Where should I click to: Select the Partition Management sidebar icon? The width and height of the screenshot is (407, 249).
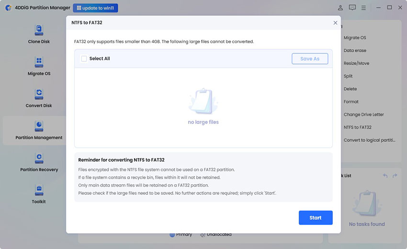click(x=39, y=126)
